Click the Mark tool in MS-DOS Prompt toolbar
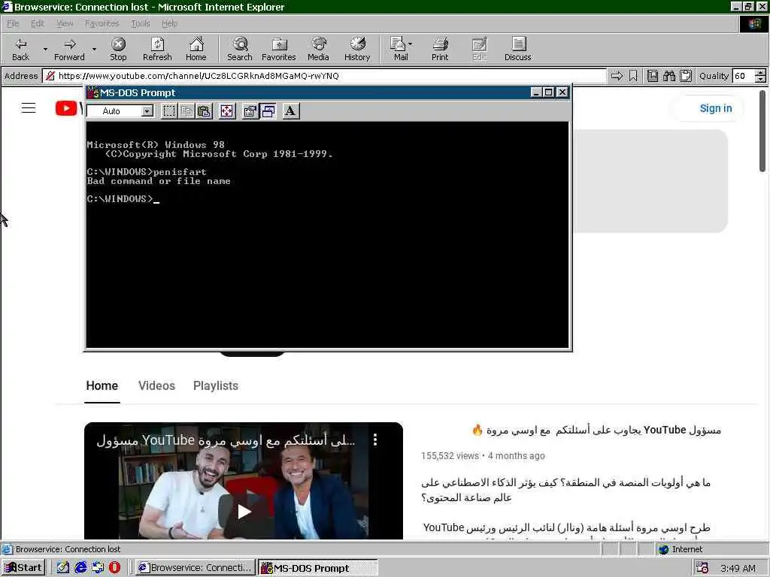The width and height of the screenshot is (770, 577). click(169, 111)
